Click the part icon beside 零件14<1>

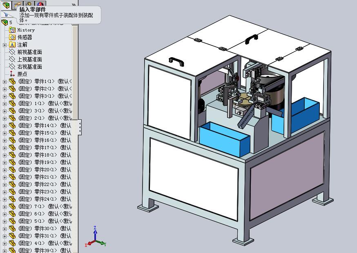click(x=11, y=125)
